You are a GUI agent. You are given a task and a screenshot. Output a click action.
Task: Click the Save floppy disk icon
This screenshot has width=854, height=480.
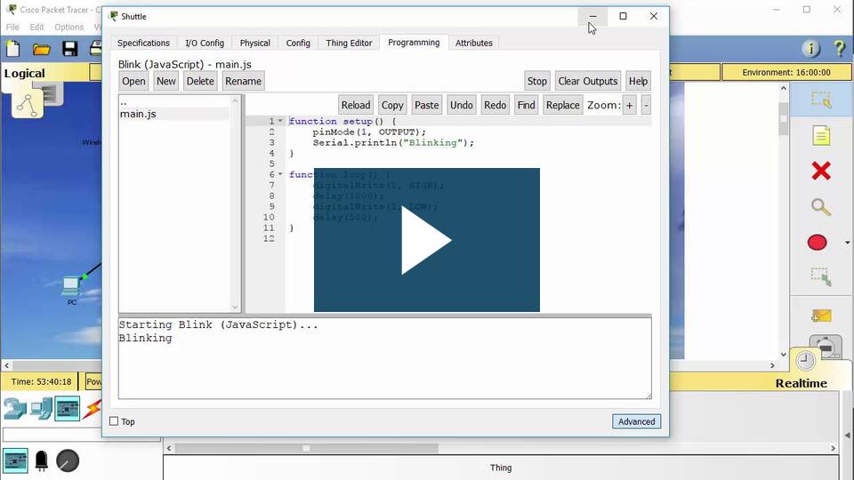pos(69,49)
